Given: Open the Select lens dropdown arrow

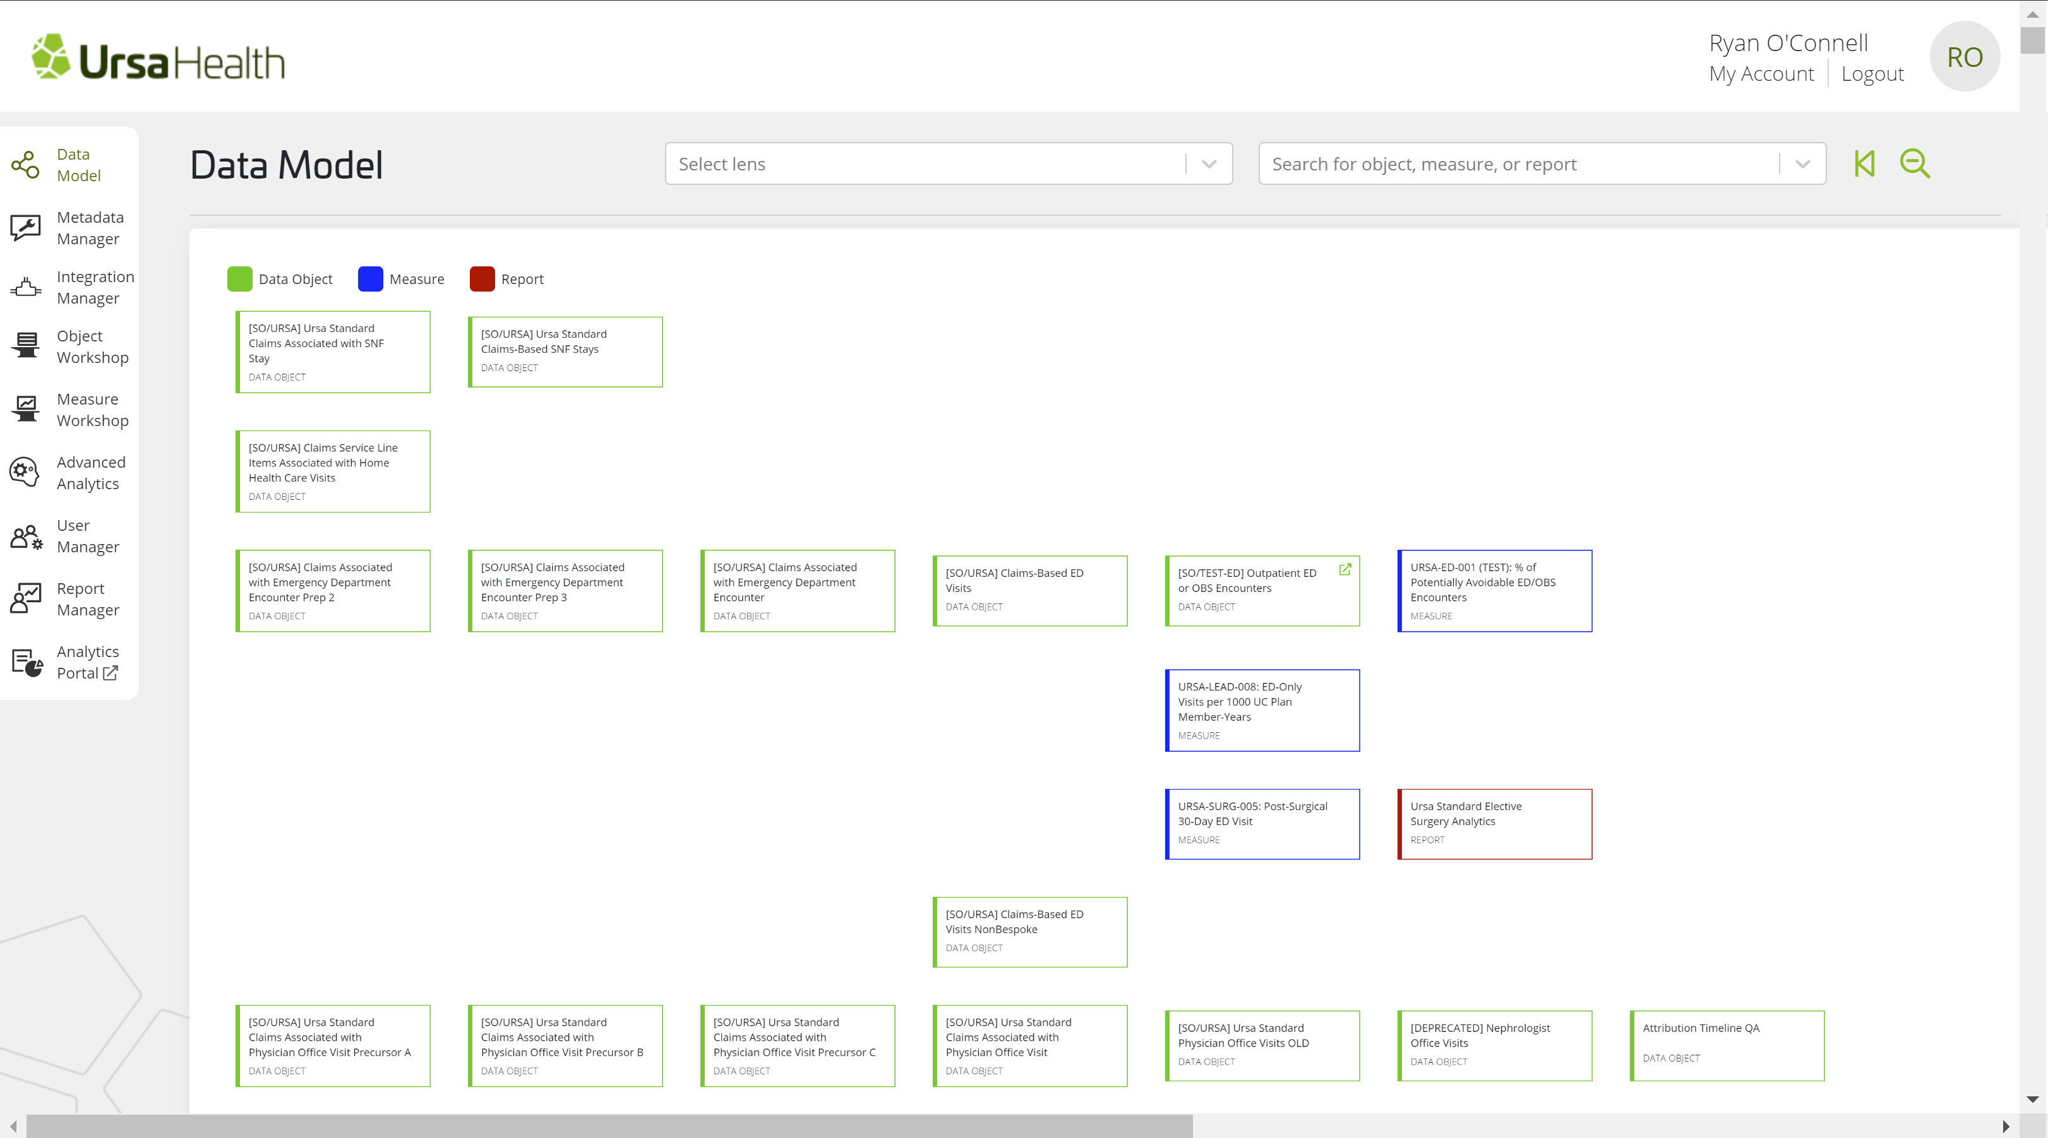Looking at the screenshot, I should (x=1209, y=163).
